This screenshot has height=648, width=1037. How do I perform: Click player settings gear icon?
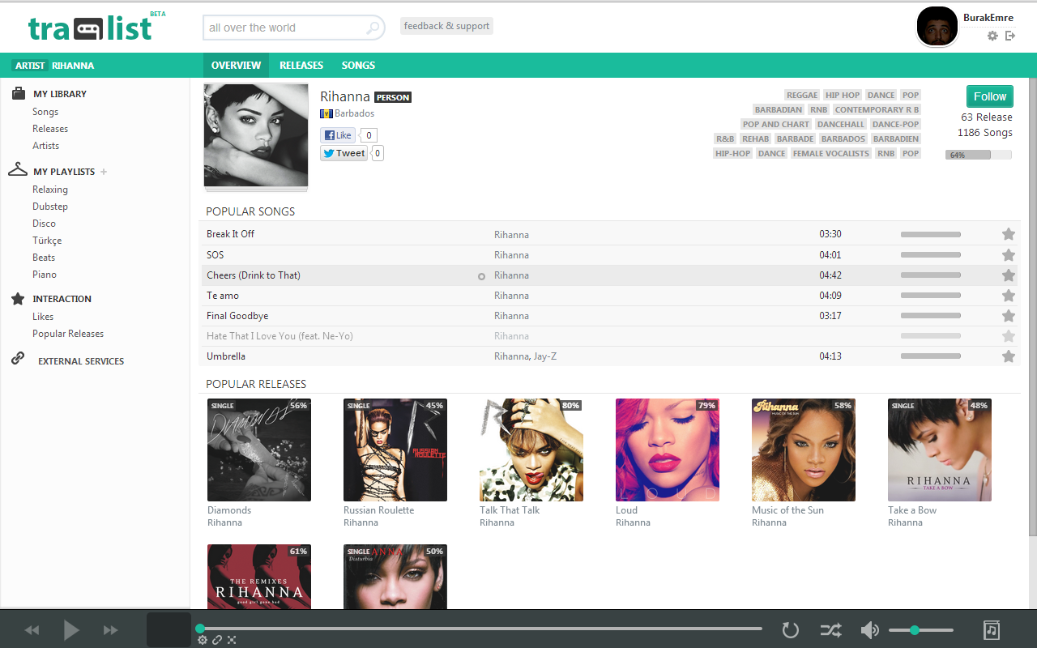tap(203, 640)
